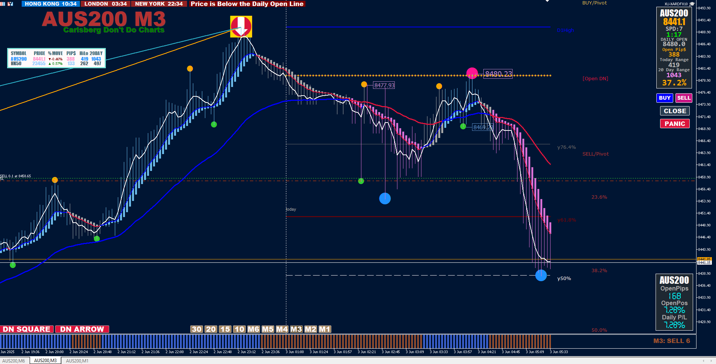Toggle the DN ARROW indicator
716x364 pixels.
click(x=82, y=329)
